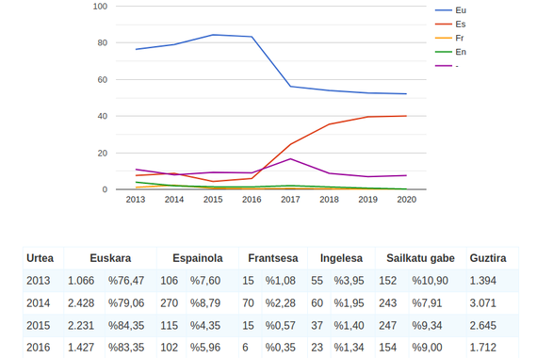Image resolution: width=537 pixels, height=358 pixels.
Task: Select the Ingelesa column header
Action: pyautogui.click(x=341, y=258)
